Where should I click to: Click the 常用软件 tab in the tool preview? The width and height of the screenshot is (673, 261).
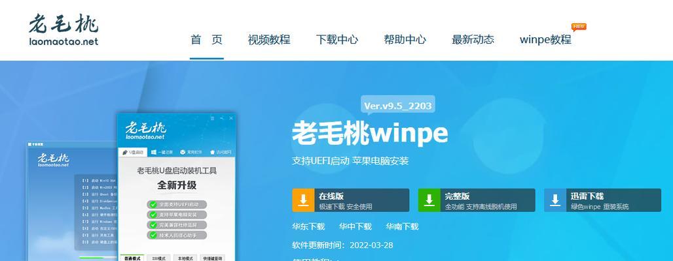click(x=191, y=152)
